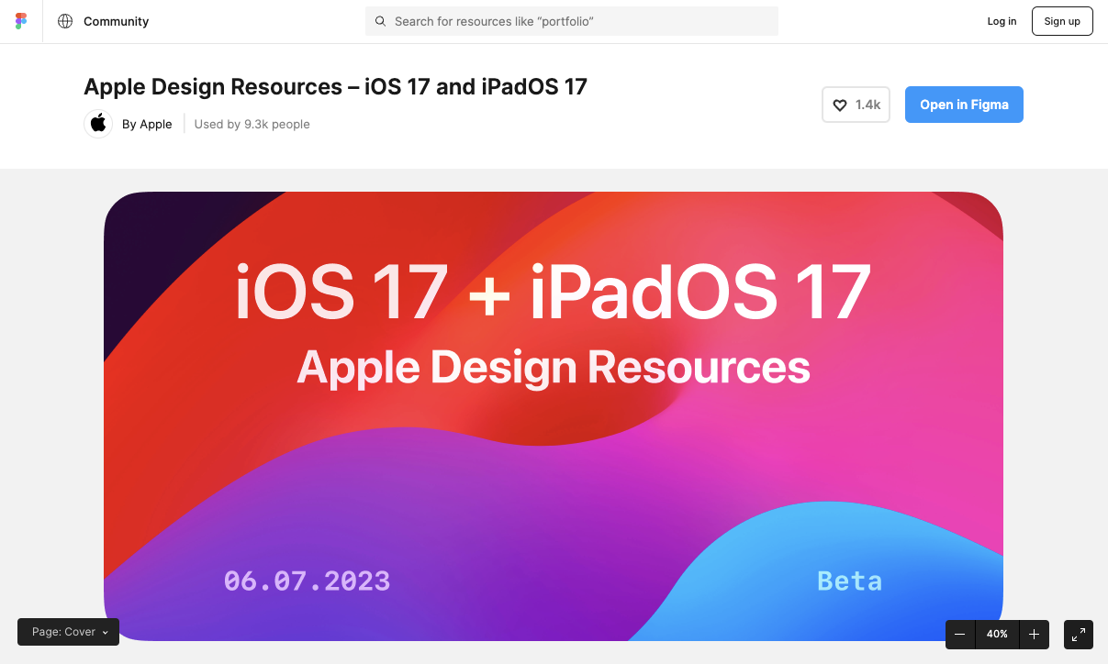The height and width of the screenshot is (664, 1108).
Task: Click the search resources input field
Action: tap(571, 21)
